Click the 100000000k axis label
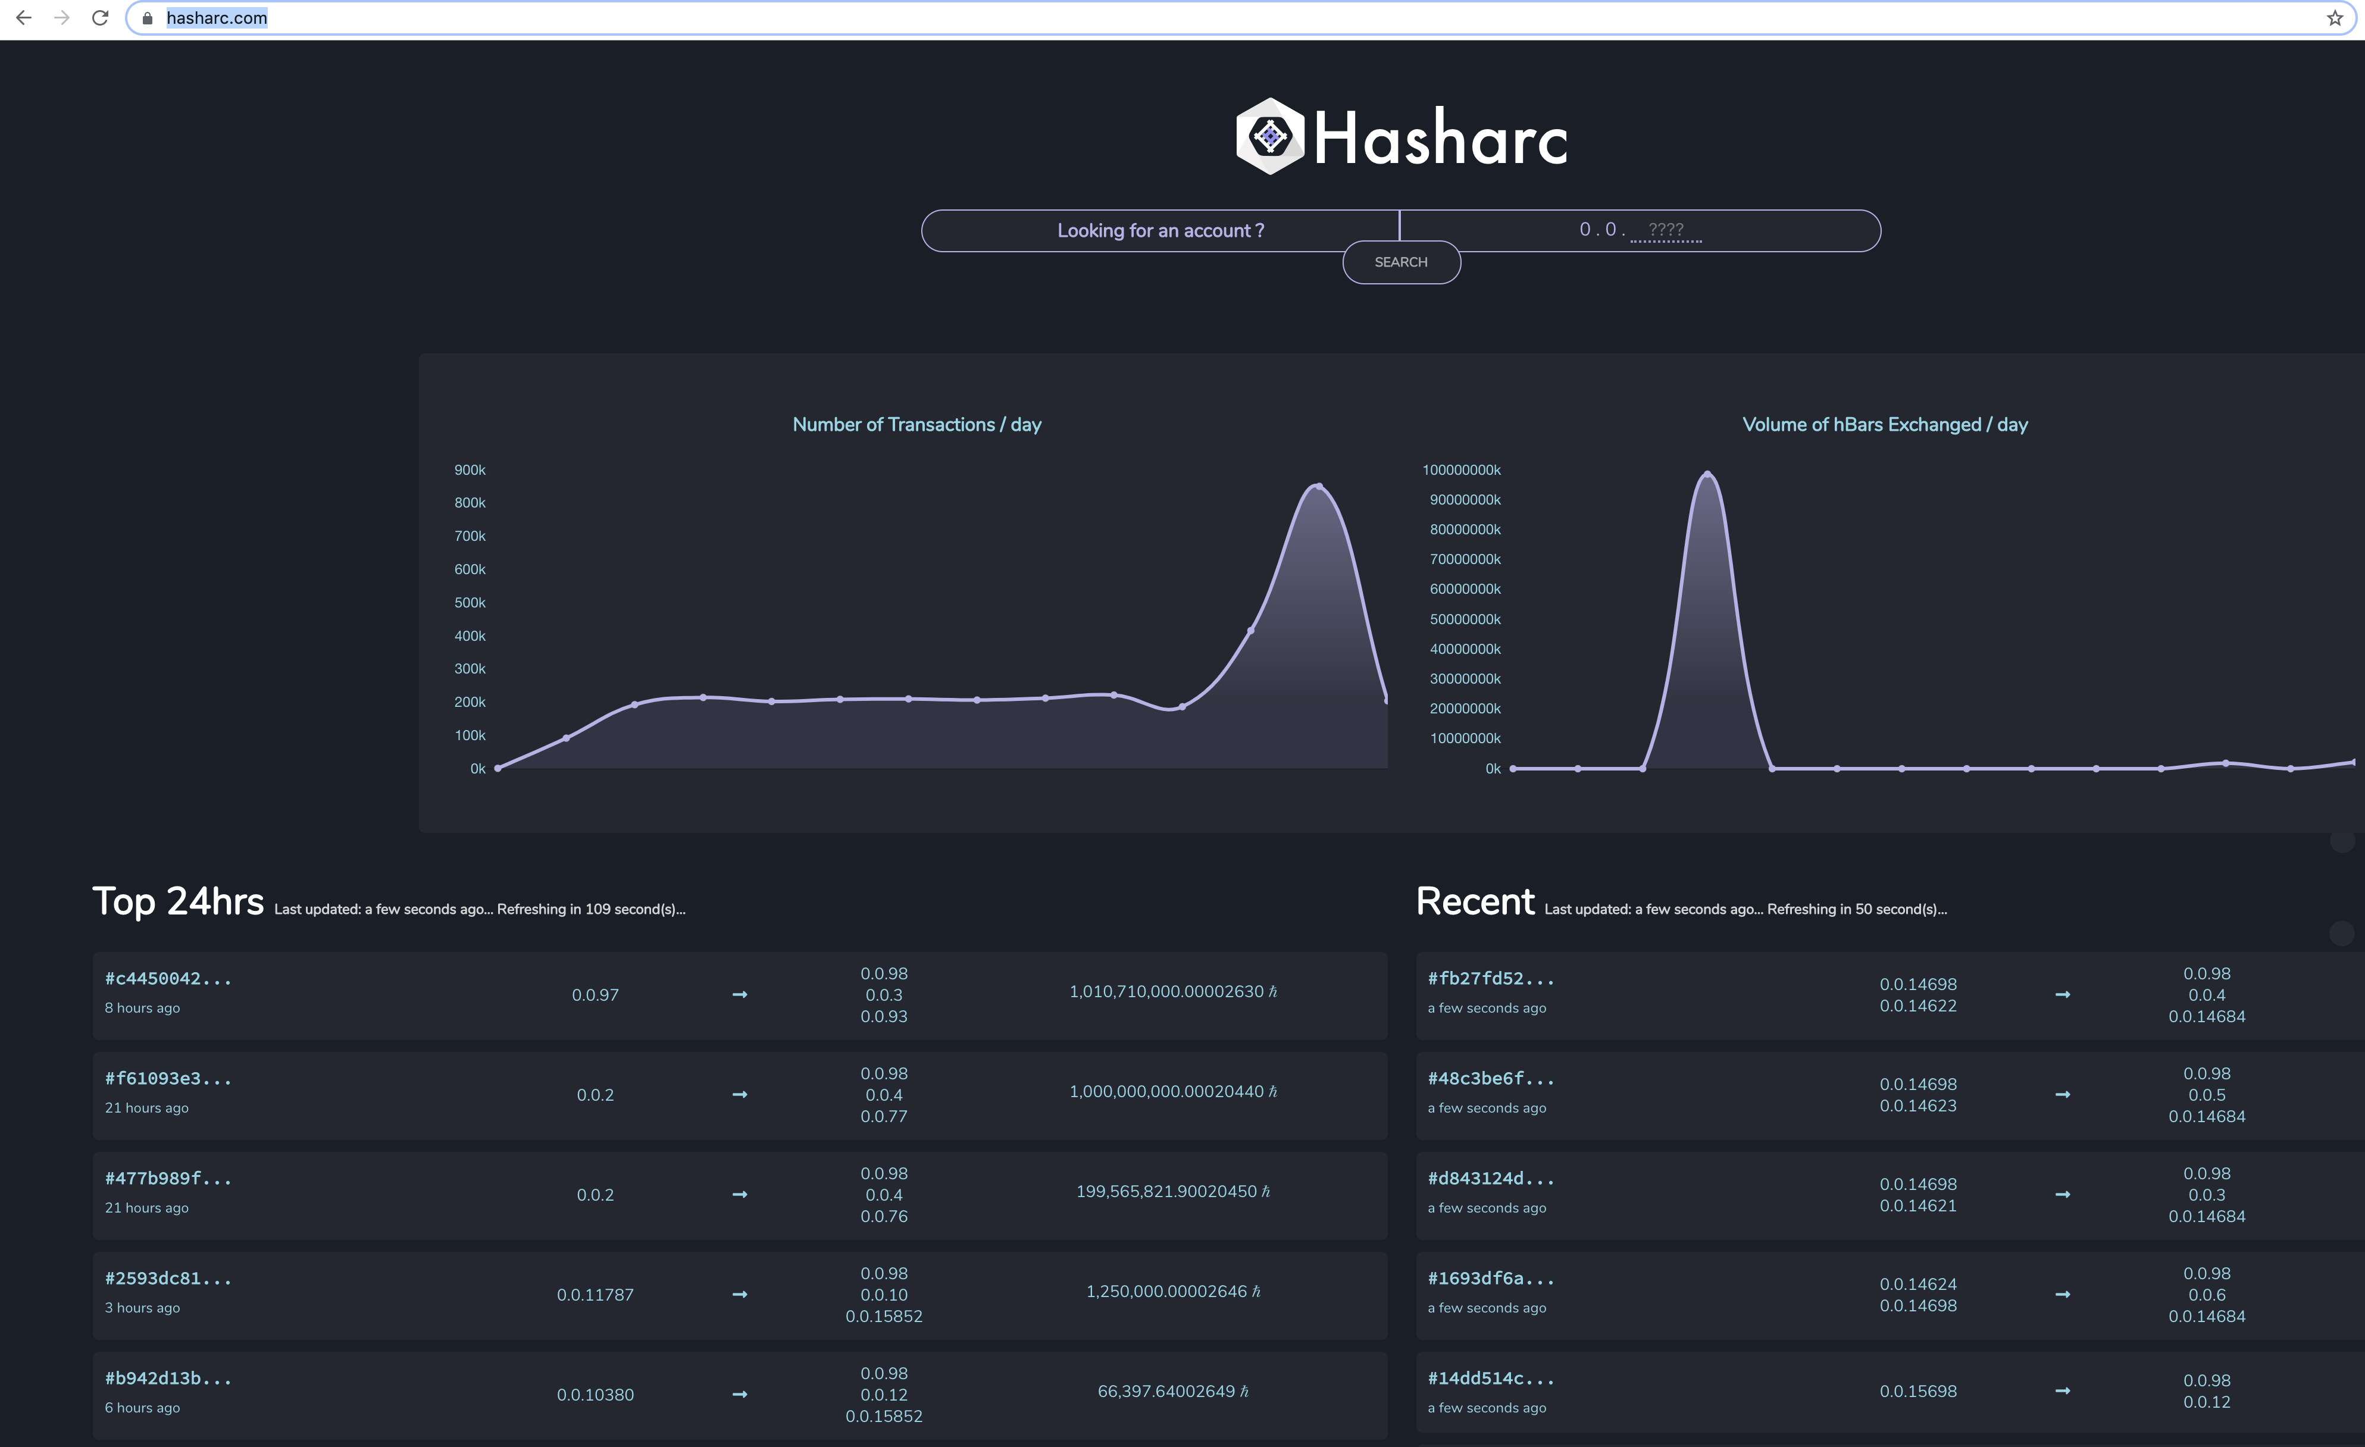This screenshot has width=2365, height=1447. [1461, 470]
